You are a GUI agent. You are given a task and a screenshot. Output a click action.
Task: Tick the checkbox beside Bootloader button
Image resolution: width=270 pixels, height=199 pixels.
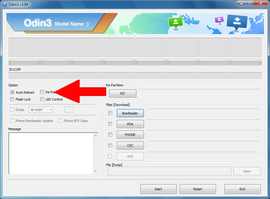pyautogui.click(x=110, y=113)
